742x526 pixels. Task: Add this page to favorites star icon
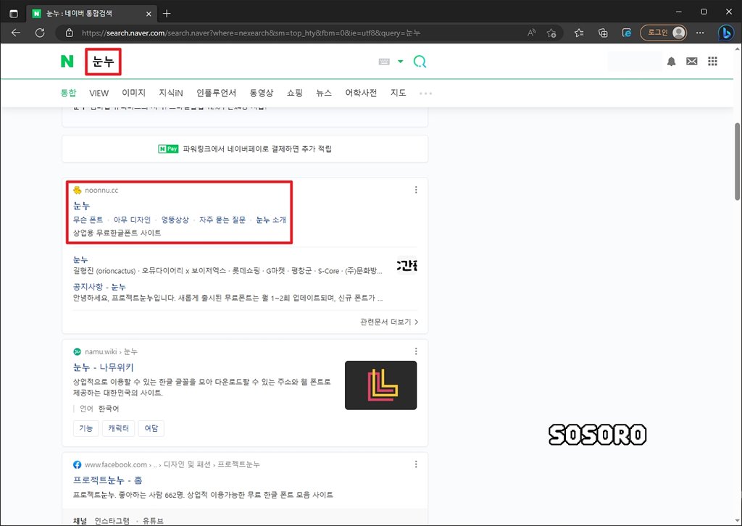[x=551, y=33]
